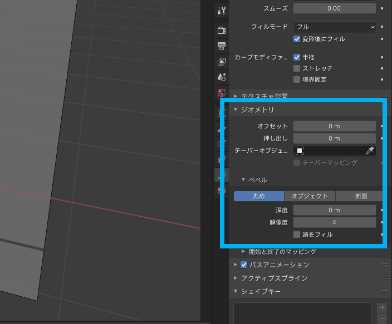
Task: Select the オブジェクト bevel mode
Action: pyautogui.click(x=310, y=196)
